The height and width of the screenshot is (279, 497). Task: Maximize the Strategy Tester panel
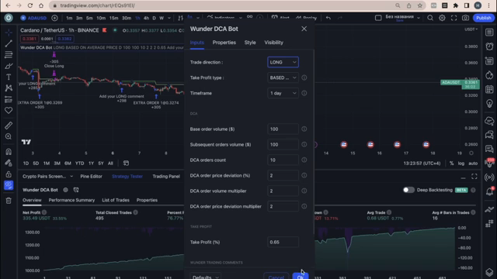pyautogui.click(x=474, y=177)
